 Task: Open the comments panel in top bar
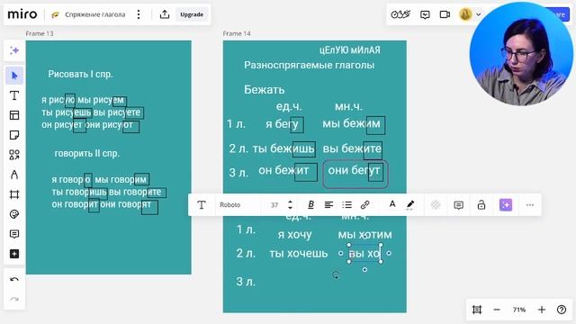425,14
